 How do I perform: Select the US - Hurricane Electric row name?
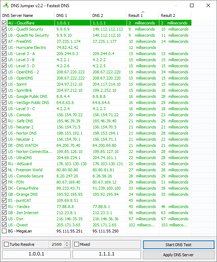point(27,48)
